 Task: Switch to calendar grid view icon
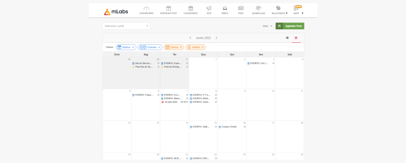[x=296, y=38]
